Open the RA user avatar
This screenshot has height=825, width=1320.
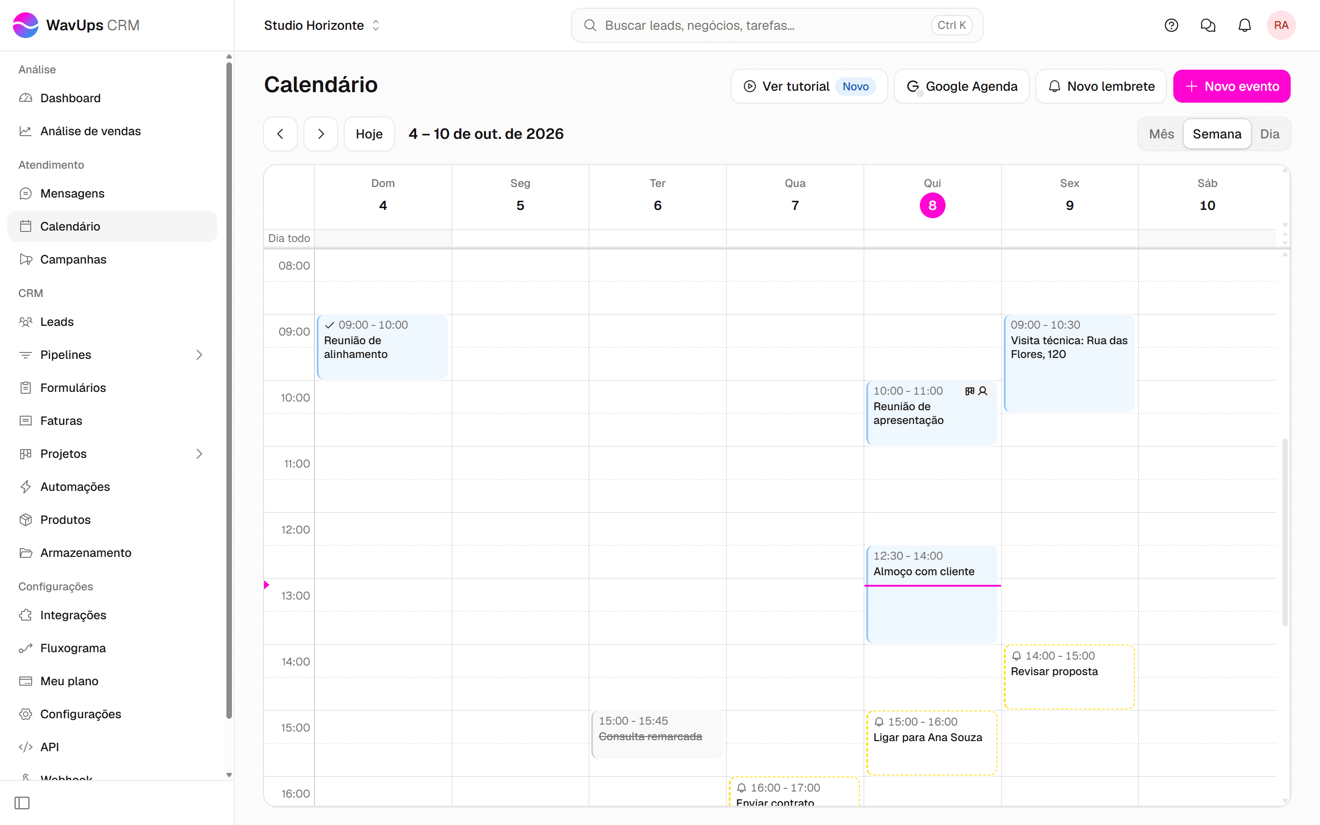[x=1281, y=25]
